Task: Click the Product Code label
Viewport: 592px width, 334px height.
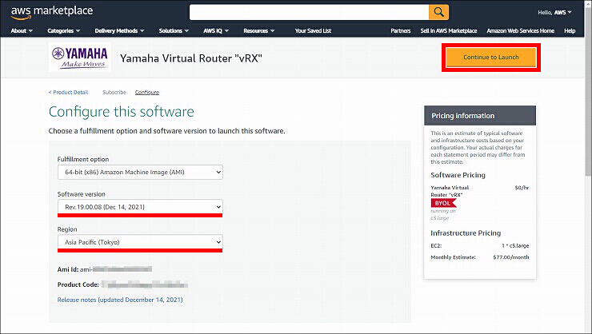Action: 78,284
